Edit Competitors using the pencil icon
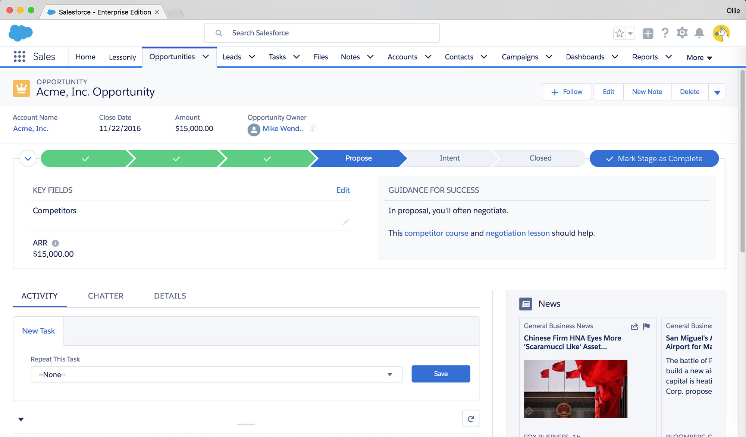 [x=346, y=221]
